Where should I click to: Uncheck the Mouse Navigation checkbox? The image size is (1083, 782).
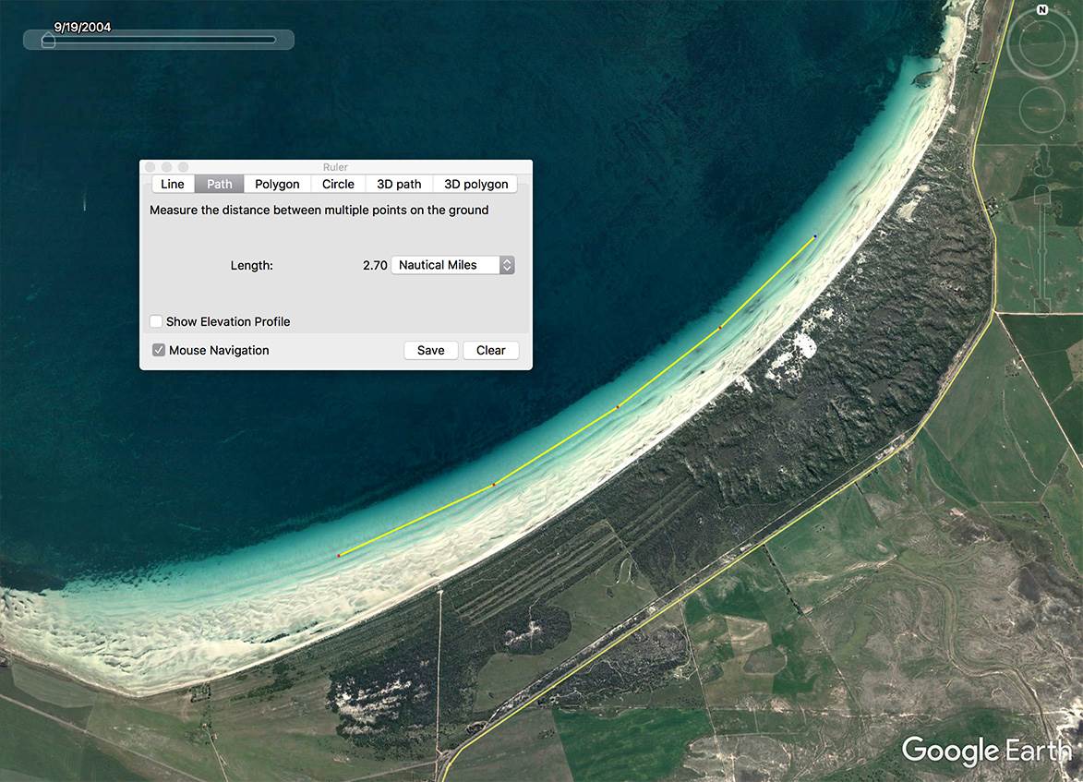click(159, 350)
